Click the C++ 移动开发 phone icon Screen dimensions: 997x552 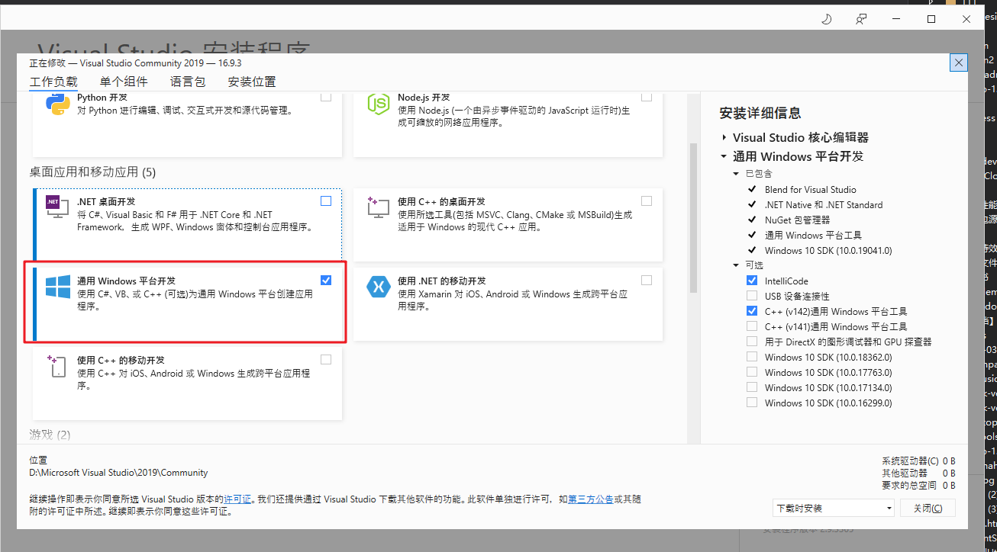tap(56, 367)
